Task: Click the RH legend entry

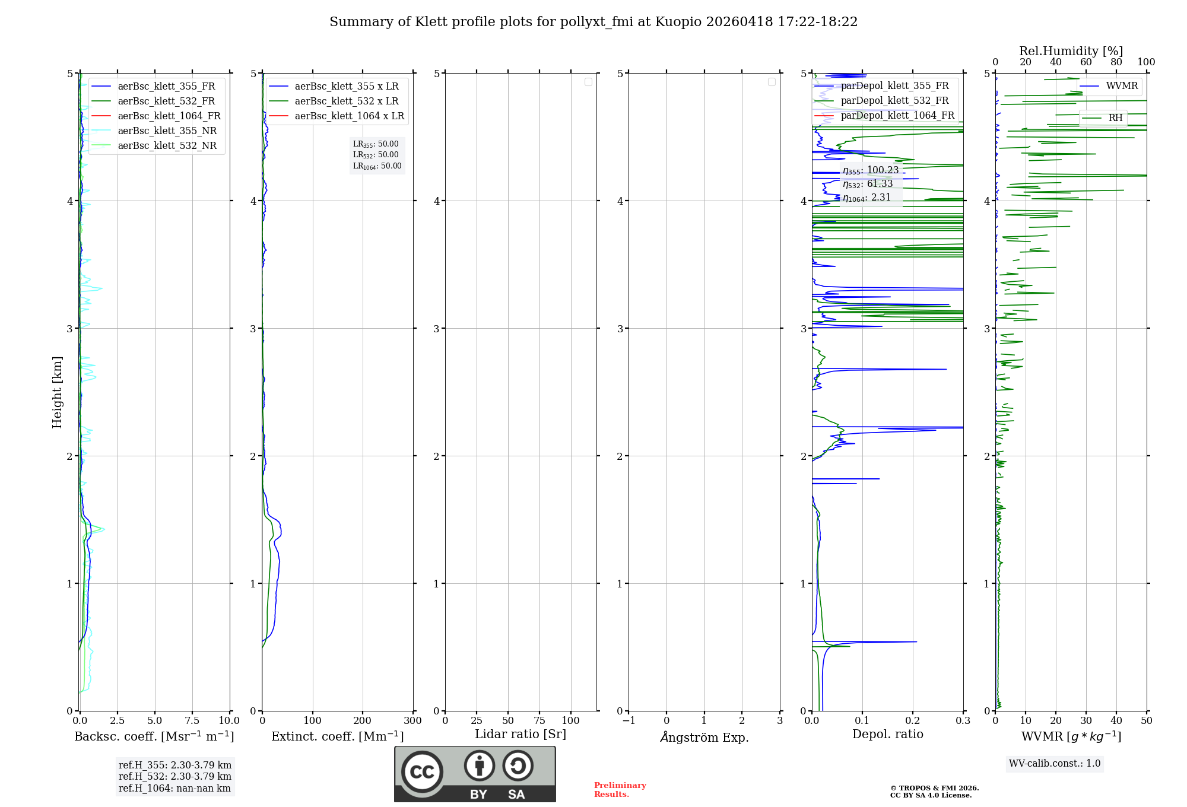Action: pyautogui.click(x=1115, y=118)
